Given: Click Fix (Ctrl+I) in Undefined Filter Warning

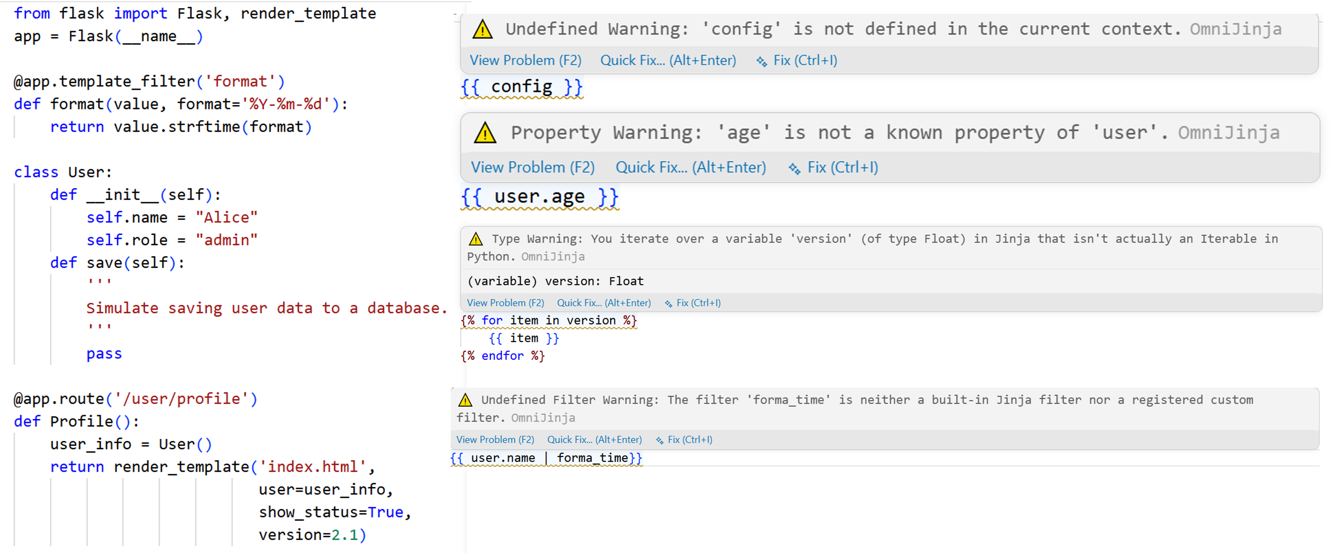Looking at the screenshot, I should [x=690, y=440].
